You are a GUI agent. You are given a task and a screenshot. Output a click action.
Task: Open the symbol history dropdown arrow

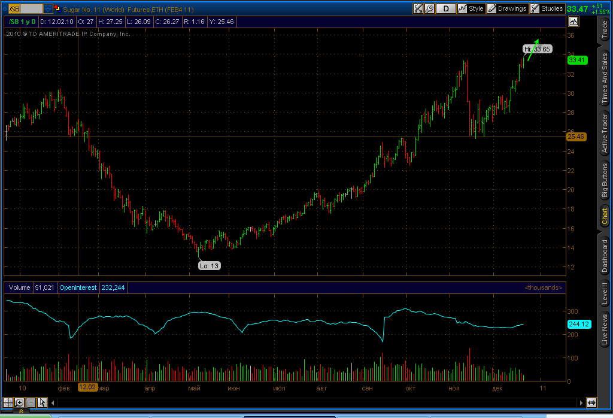48,8
